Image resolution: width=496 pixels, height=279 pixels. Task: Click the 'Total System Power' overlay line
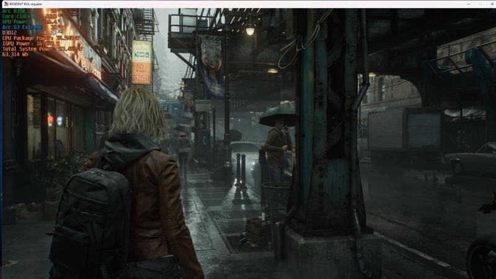tap(42, 49)
